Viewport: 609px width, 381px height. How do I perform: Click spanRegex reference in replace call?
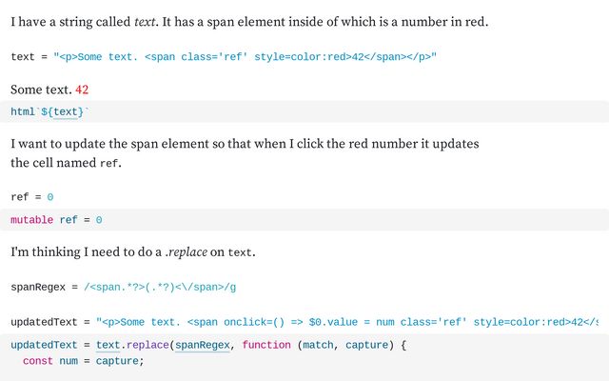tap(203, 345)
